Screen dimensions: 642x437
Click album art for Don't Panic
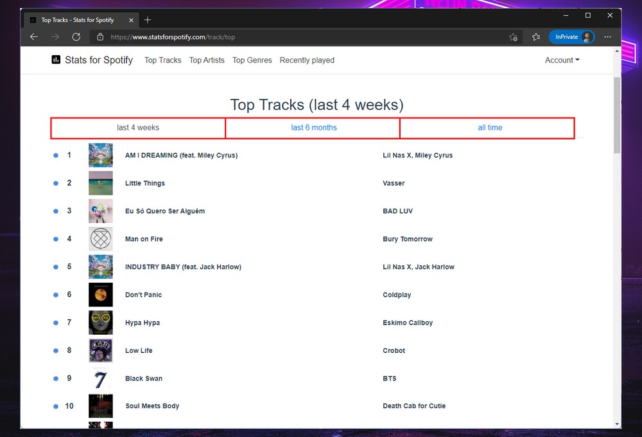101,294
